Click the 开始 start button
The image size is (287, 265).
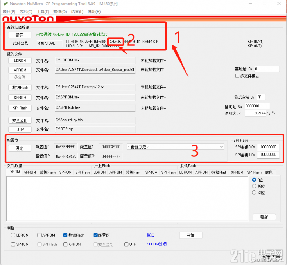191,235
